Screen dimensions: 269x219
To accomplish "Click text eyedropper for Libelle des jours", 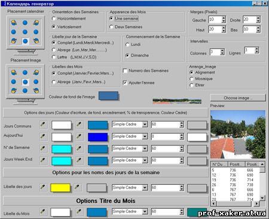I will click(43, 187).
